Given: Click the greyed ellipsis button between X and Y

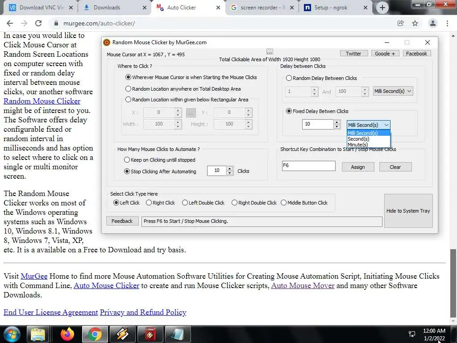Looking at the screenshot, I should [x=191, y=113].
